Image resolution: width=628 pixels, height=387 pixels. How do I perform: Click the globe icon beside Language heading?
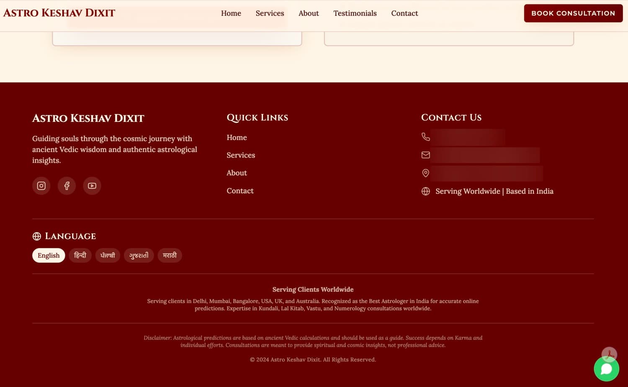37,236
